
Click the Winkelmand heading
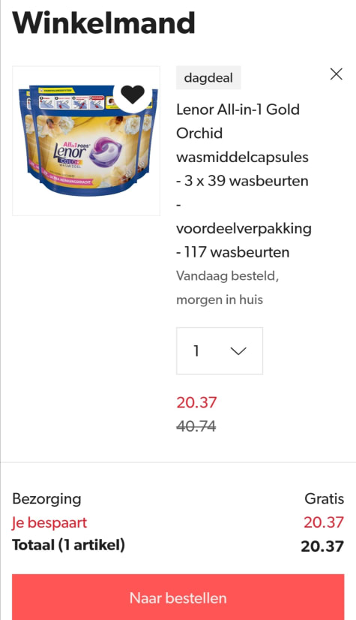click(x=103, y=23)
